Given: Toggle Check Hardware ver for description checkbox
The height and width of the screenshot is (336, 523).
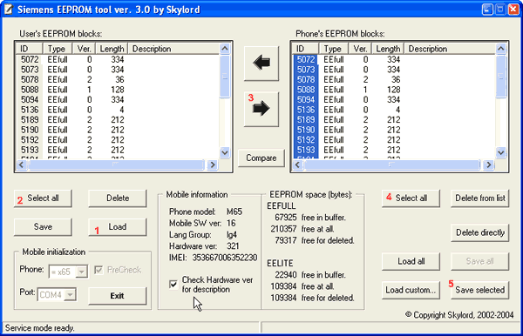Looking at the screenshot, I should coord(173,285).
